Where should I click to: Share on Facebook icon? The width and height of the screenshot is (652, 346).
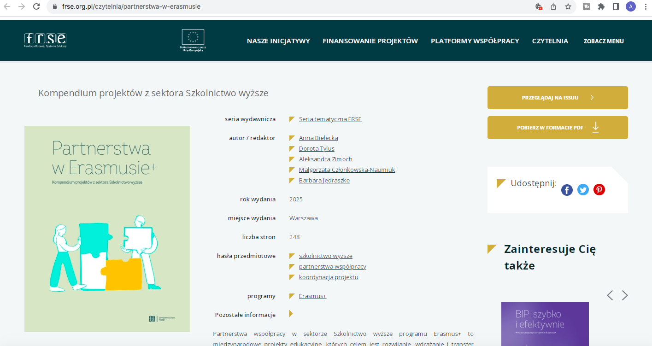click(x=567, y=190)
